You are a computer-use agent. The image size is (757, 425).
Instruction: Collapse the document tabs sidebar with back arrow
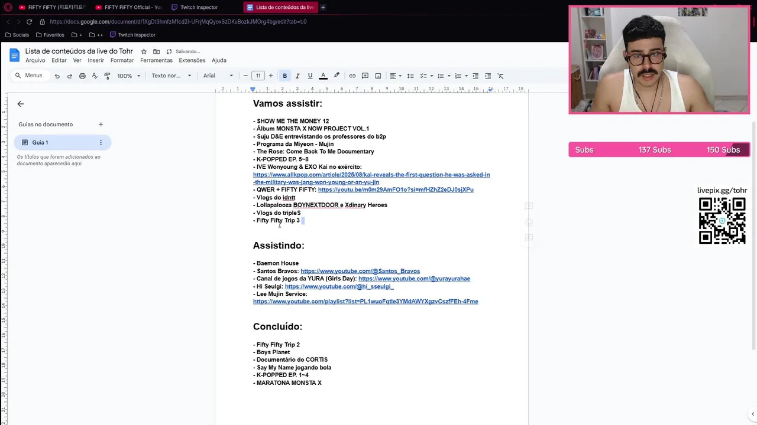[x=20, y=104]
